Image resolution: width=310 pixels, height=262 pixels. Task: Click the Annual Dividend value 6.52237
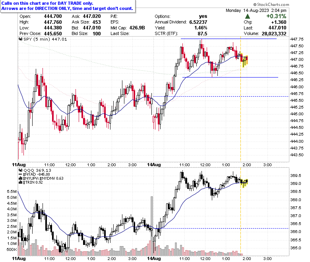(198, 22)
